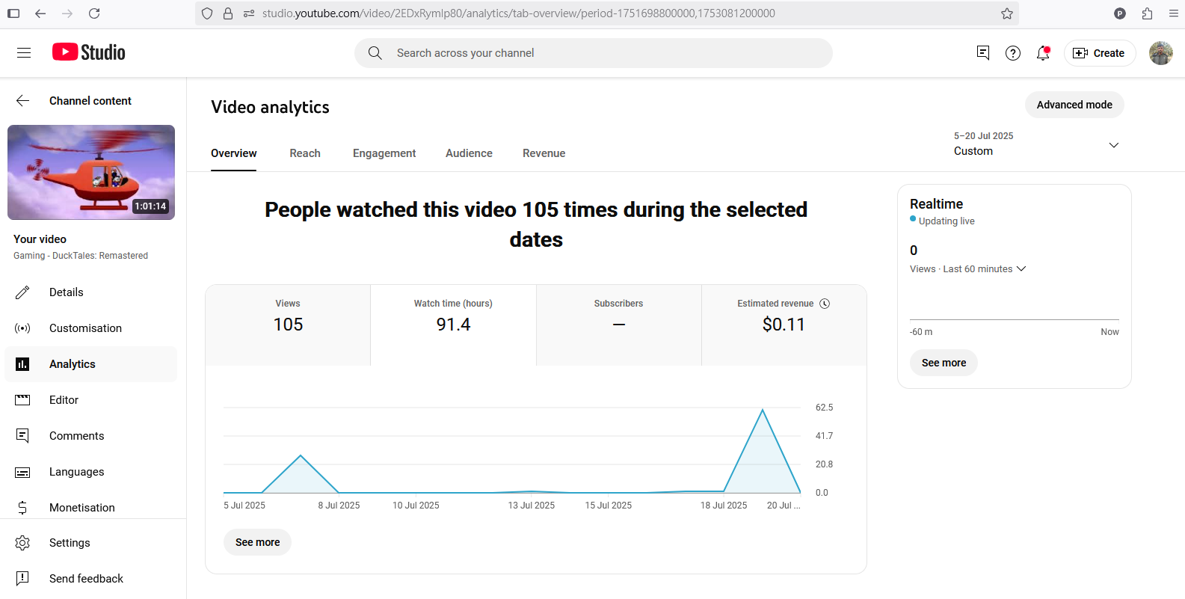Click See more in Realtime panel
The image size is (1185, 599).
(x=944, y=363)
